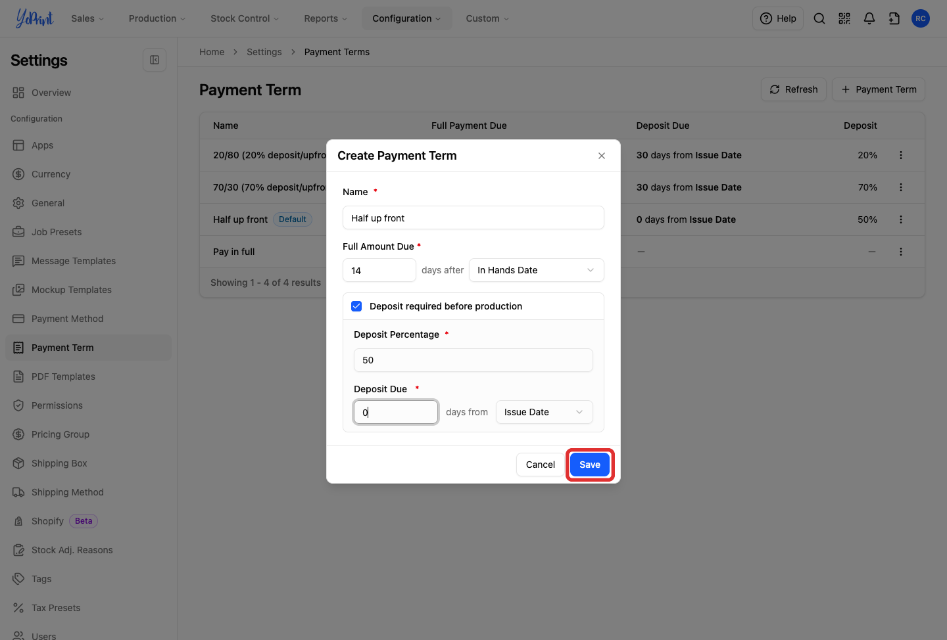
Task: Close the Create Payment Term dialog
Action: click(x=602, y=156)
